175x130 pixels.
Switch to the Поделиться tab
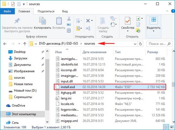tap(46, 11)
